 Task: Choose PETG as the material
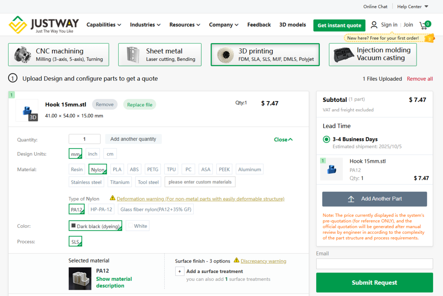coord(152,169)
